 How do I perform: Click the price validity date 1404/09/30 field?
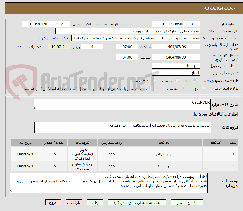click(176, 57)
